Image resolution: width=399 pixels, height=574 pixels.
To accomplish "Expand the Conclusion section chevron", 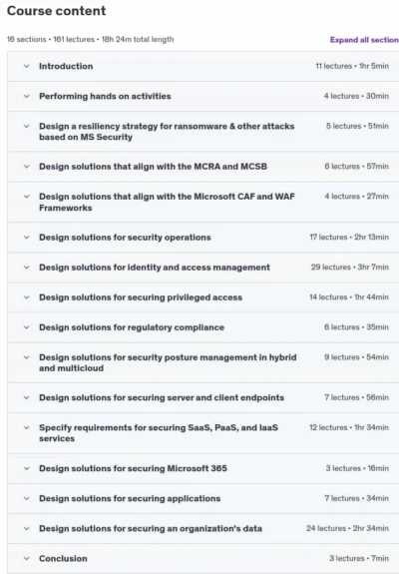I will pos(26,559).
